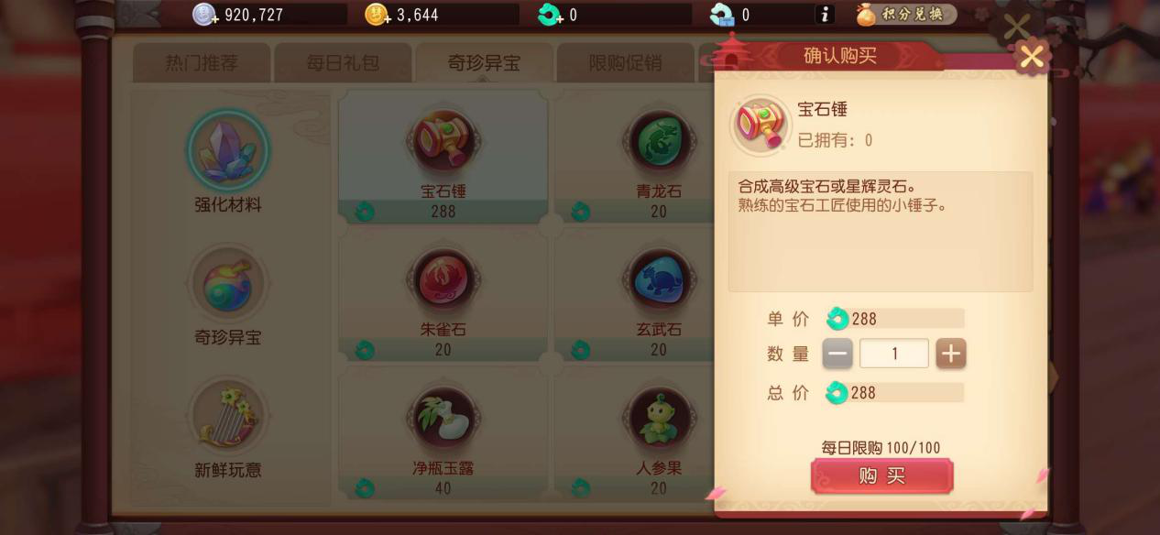Open the 限购促销 tab

tap(625, 63)
